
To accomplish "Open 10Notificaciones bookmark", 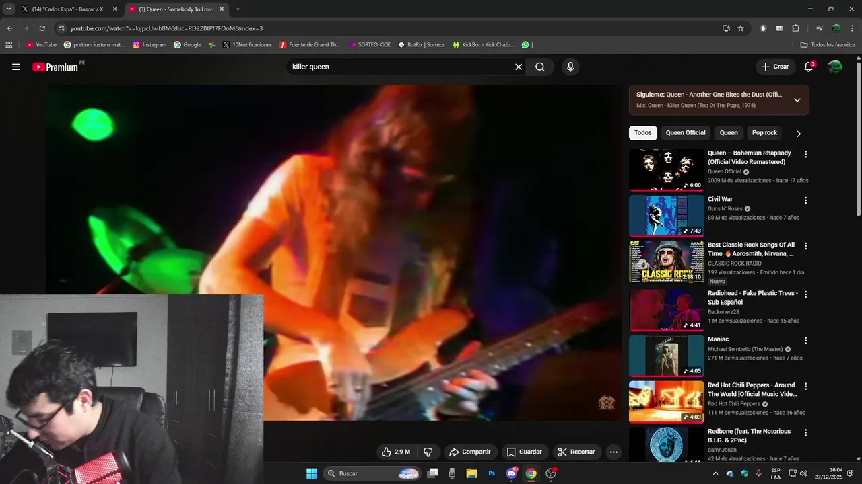I will [x=247, y=45].
